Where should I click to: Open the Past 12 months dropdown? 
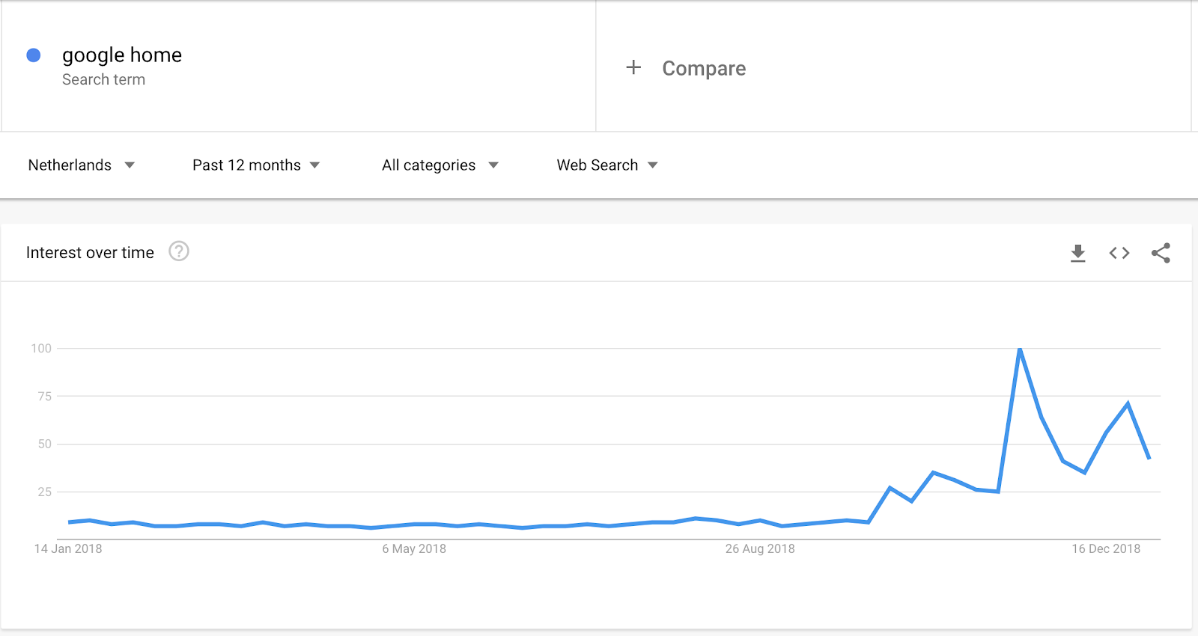pyautogui.click(x=256, y=165)
